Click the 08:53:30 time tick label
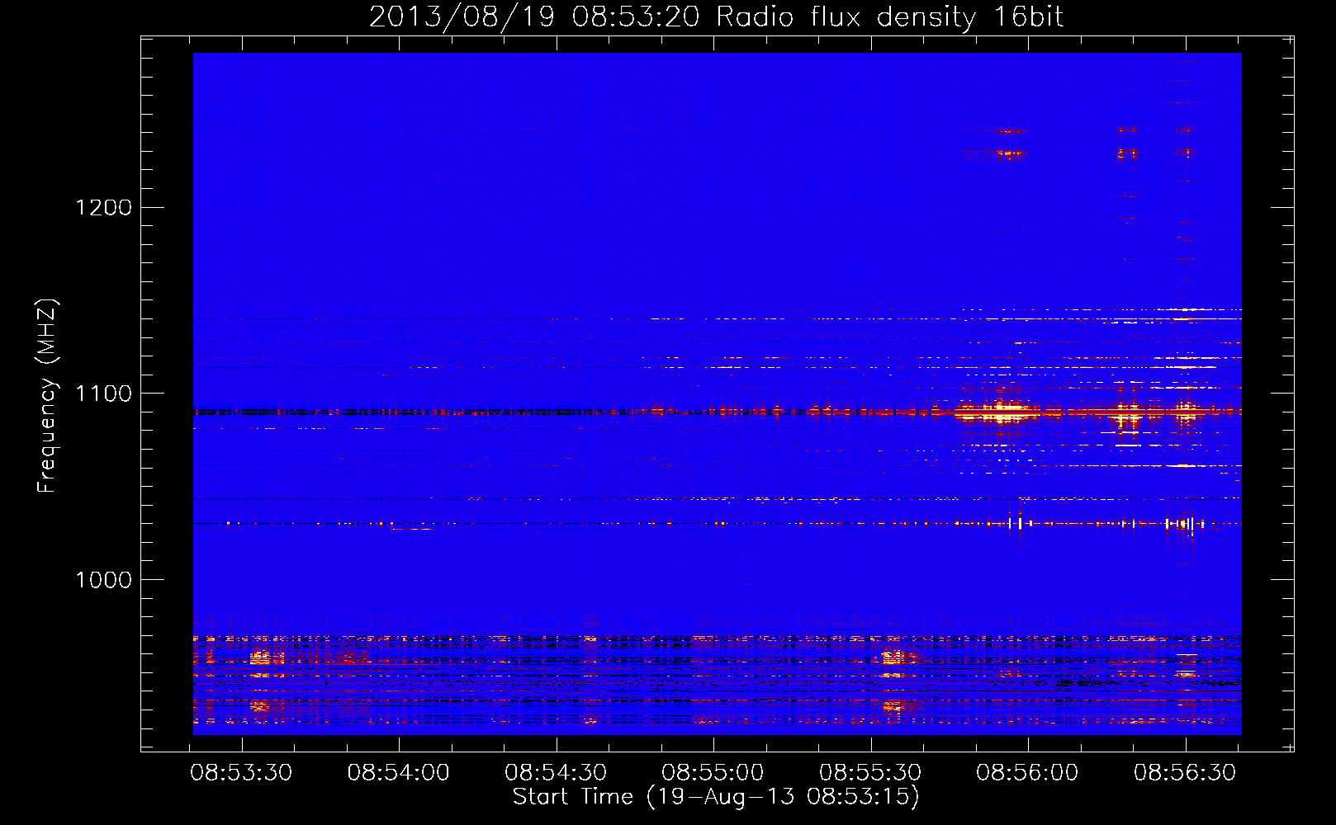Viewport: 1336px width, 825px height. coord(241,773)
